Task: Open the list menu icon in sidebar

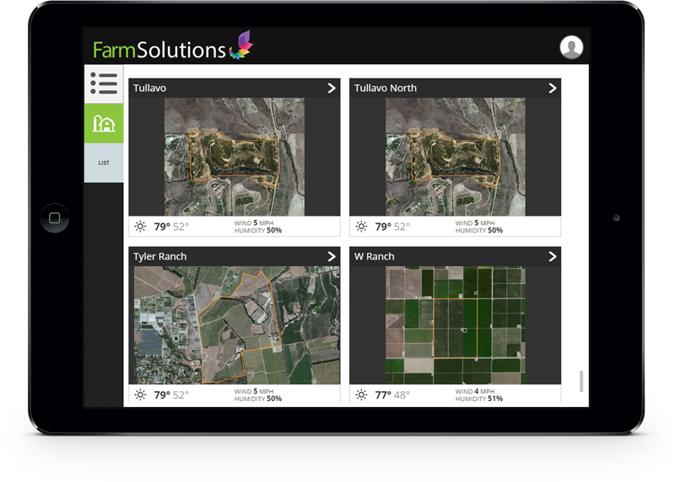Action: click(104, 83)
